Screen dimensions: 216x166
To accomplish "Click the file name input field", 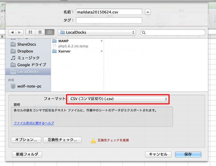I will [x=109, y=12].
